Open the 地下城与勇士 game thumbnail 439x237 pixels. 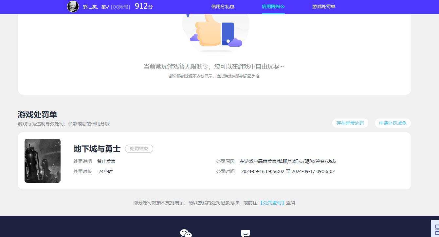pyautogui.click(x=43, y=161)
